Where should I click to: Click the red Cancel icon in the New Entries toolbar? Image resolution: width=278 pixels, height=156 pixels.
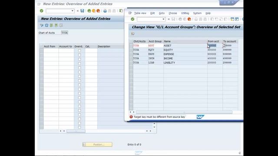(98, 11)
